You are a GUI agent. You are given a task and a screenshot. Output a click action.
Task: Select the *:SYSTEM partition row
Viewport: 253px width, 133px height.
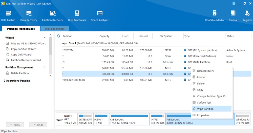coord(157,50)
